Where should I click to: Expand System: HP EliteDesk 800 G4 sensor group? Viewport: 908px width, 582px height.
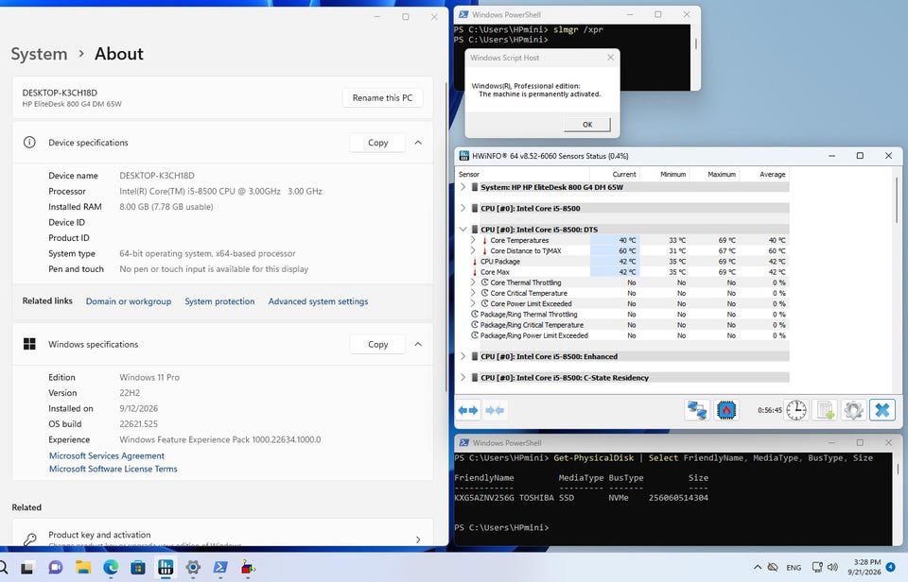pos(463,187)
